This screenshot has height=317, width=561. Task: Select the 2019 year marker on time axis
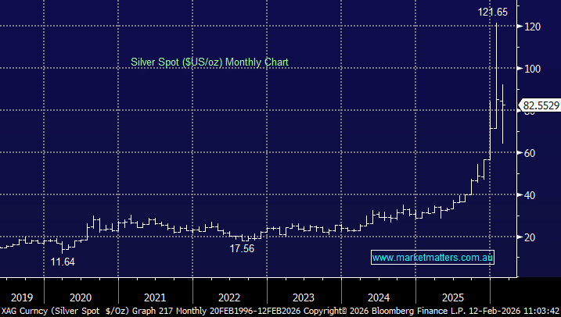21,297
